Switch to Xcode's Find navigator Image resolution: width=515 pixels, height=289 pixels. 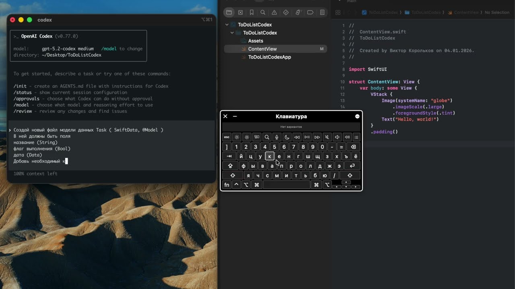(x=263, y=12)
